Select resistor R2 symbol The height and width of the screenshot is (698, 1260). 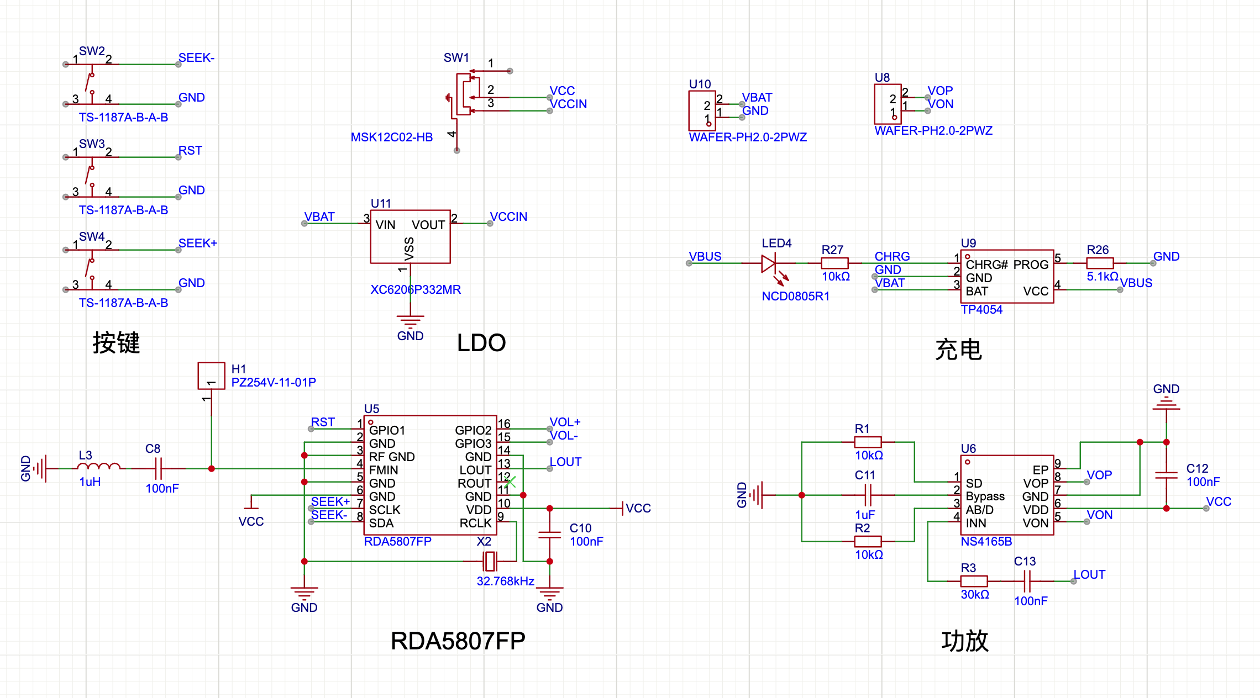(868, 541)
